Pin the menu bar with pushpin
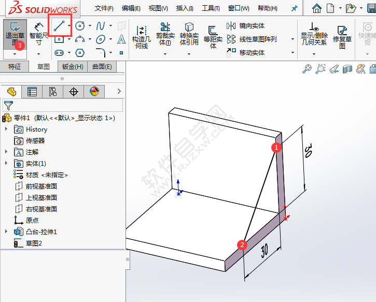 294,9
